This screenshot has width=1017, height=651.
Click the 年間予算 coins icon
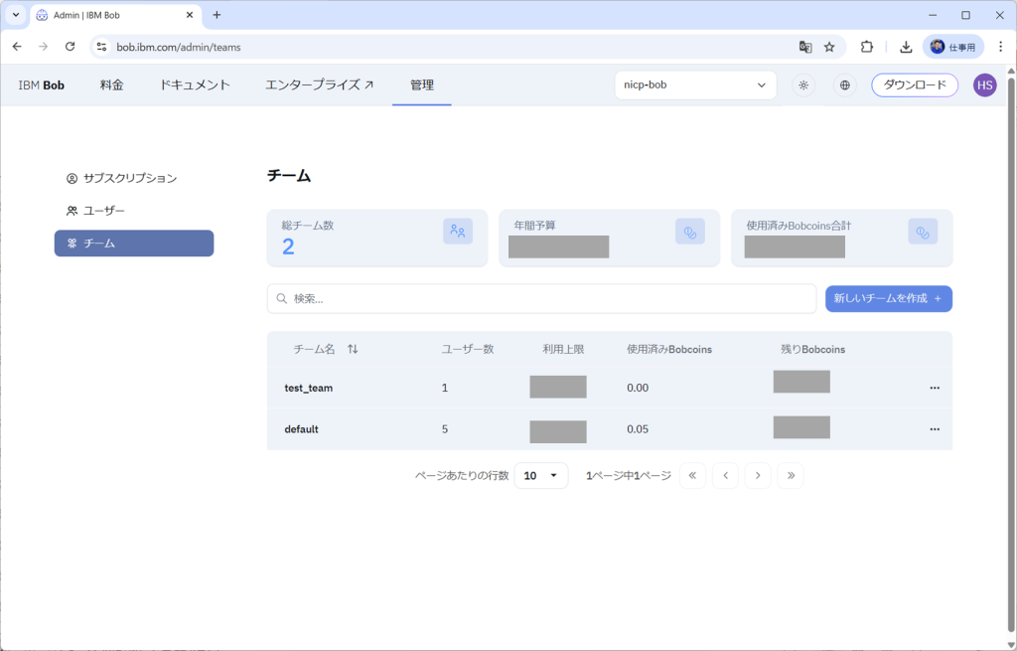pos(690,231)
